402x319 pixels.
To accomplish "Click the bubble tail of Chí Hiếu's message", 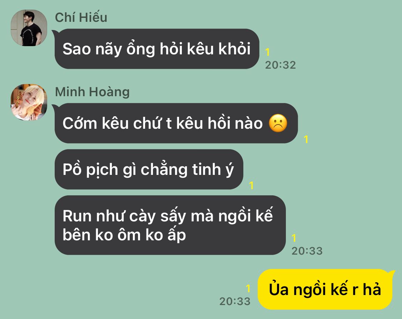I will [55, 33].
